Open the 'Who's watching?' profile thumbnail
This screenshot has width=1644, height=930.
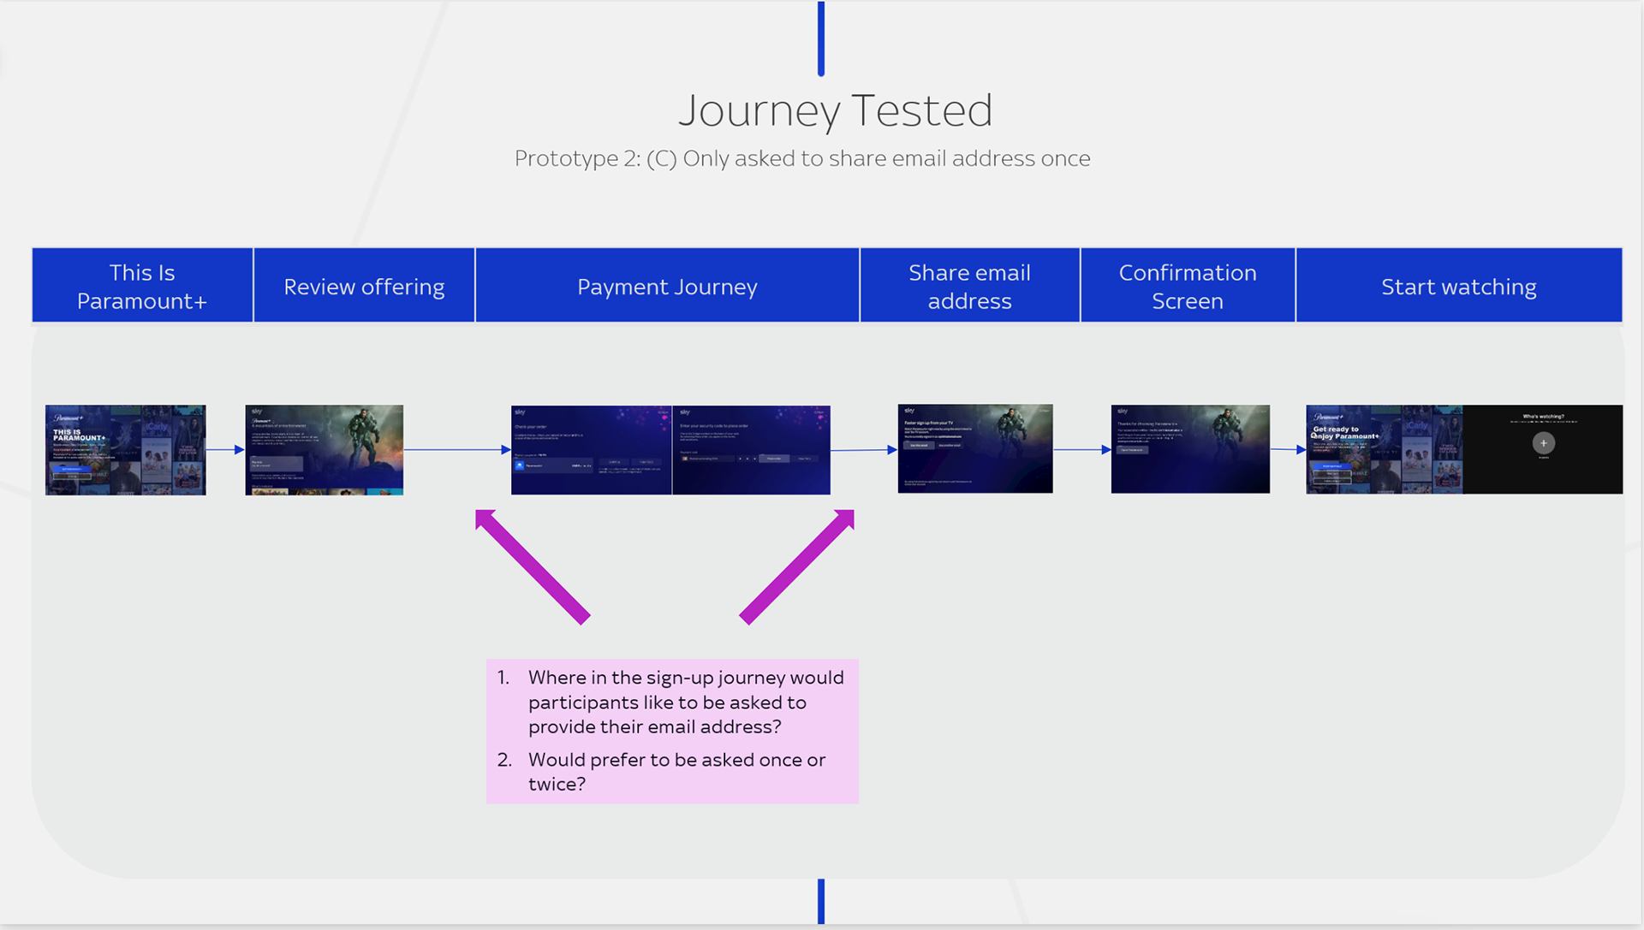click(x=1543, y=449)
